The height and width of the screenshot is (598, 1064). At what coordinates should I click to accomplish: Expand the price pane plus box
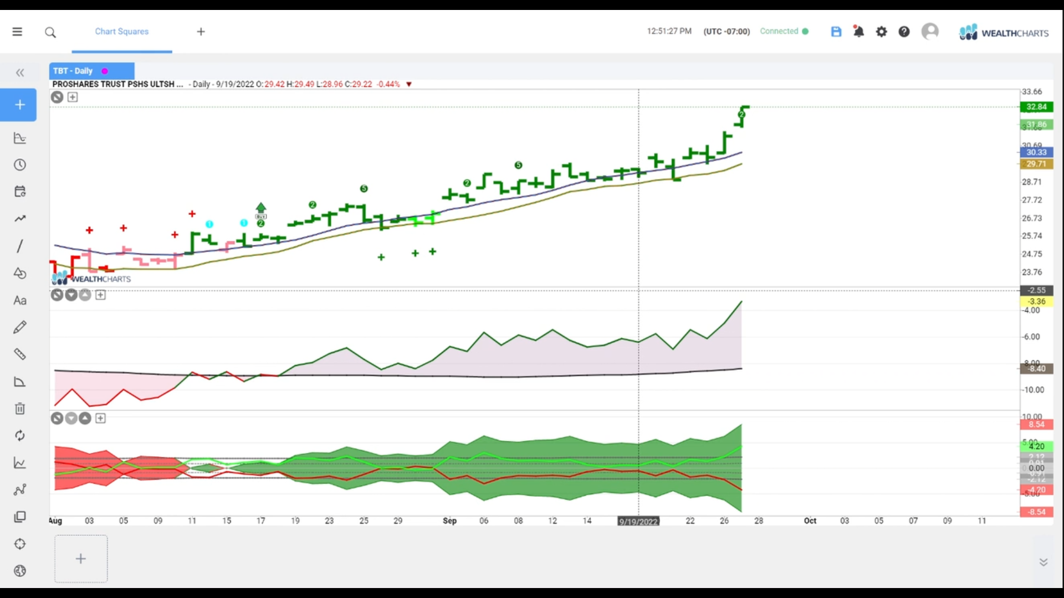[73, 97]
